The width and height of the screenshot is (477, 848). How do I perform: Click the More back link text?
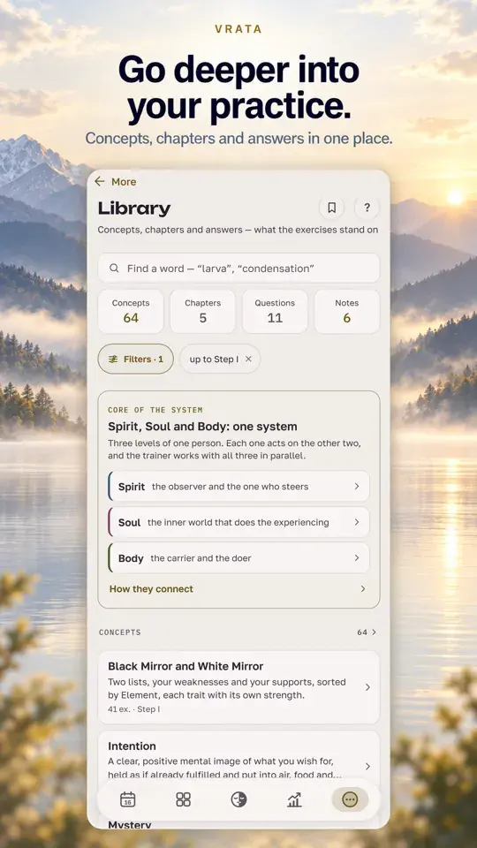124,182
